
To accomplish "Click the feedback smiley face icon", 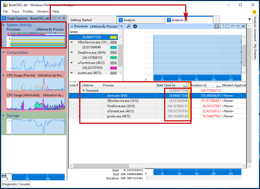I will coord(254,12).
